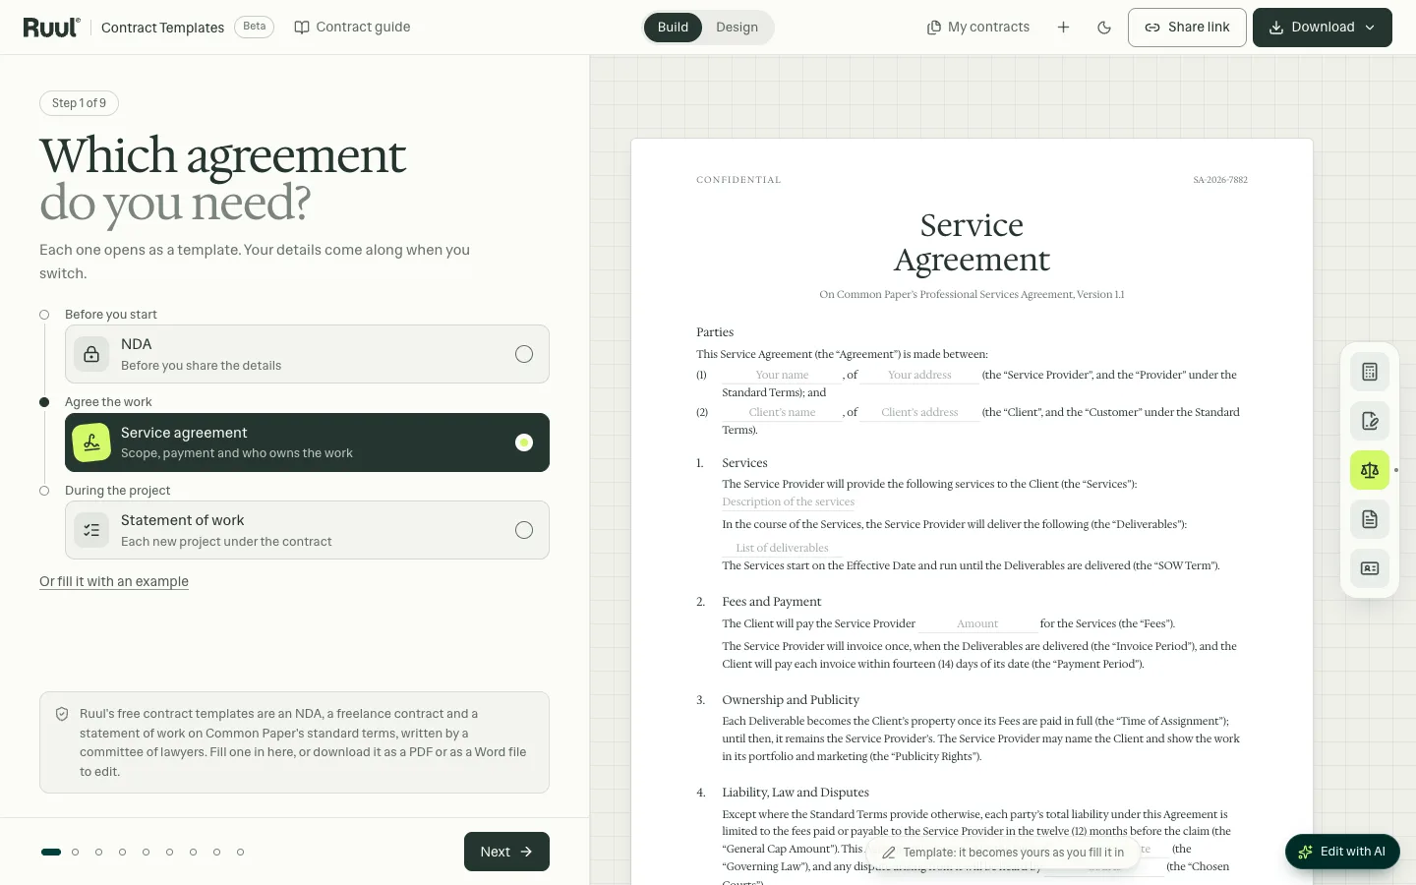This screenshot has height=885, width=1416.
Task: Click the 'During the project' step label
Action: tap(117, 491)
